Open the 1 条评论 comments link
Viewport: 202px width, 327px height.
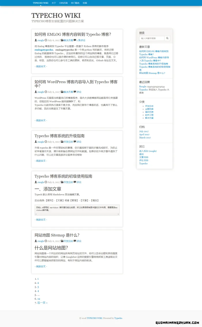(x=81, y=40)
